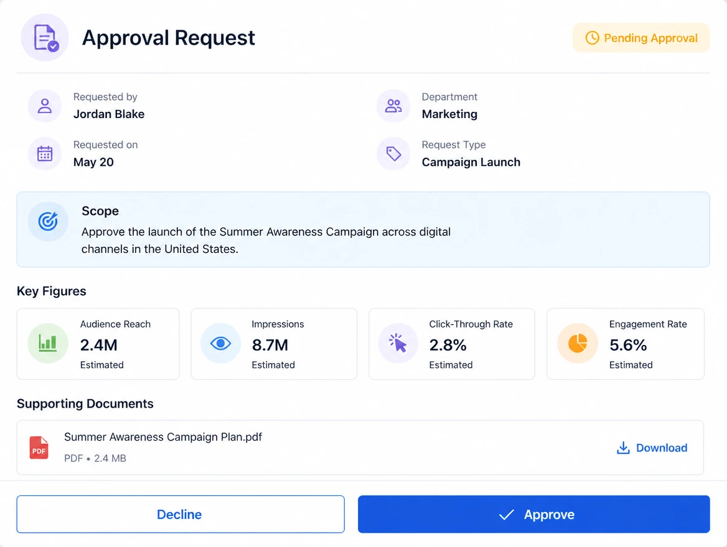727x547 pixels.
Task: Click the person icon beside Requested by
Action: tap(45, 106)
